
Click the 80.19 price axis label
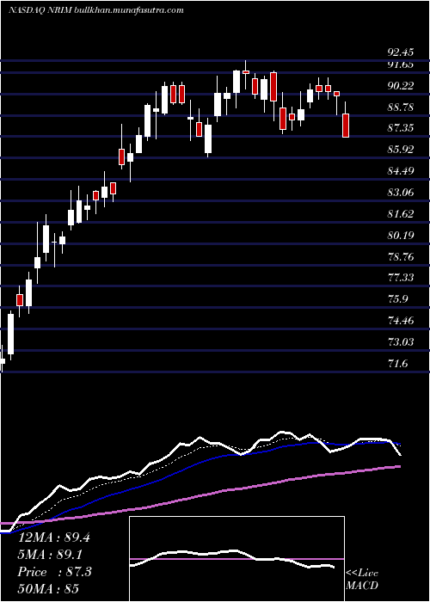(x=401, y=236)
